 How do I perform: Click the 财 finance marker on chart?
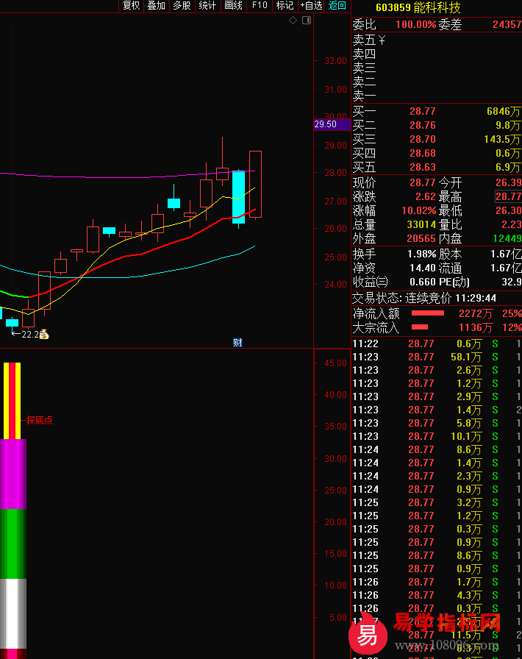[x=237, y=342]
